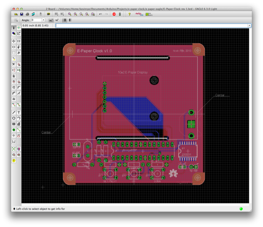Select the Split tool
Image resolution: width=263 pixels, height=227 pixels.
tap(14, 93)
